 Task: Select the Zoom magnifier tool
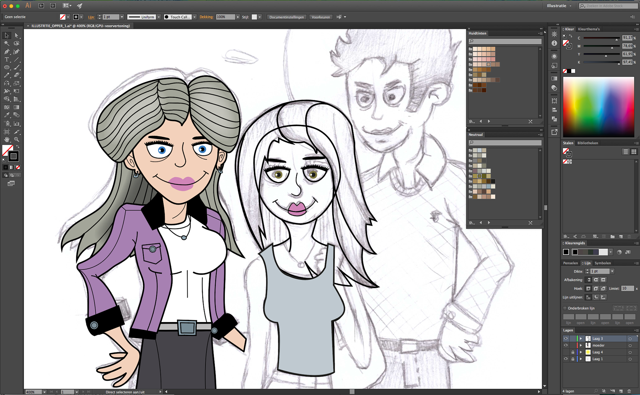pyautogui.click(x=16, y=140)
